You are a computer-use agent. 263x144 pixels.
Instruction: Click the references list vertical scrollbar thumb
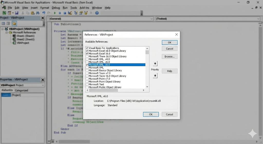147,52
